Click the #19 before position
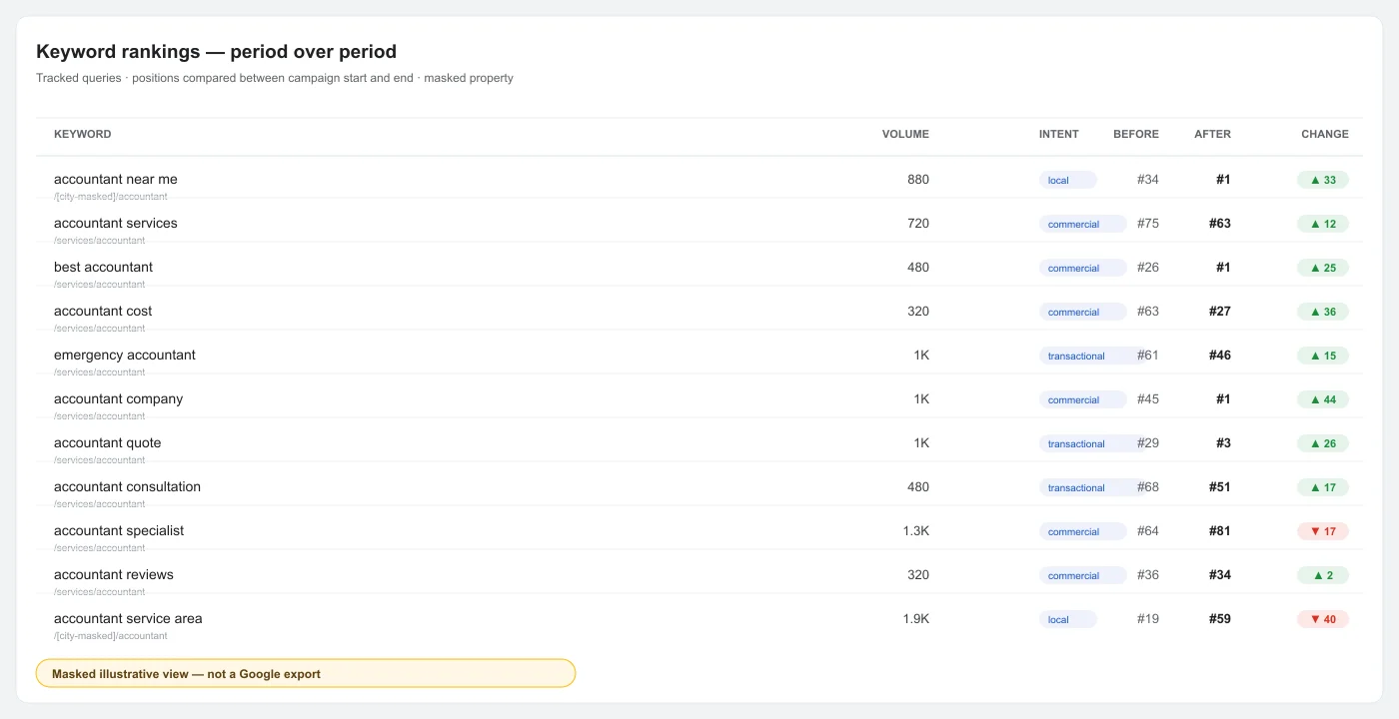This screenshot has height=719, width=1399. [x=1148, y=619]
